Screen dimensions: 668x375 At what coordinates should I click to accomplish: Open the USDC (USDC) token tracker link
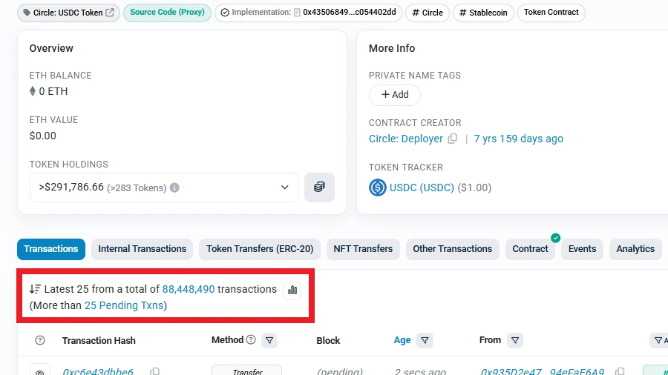coord(422,187)
